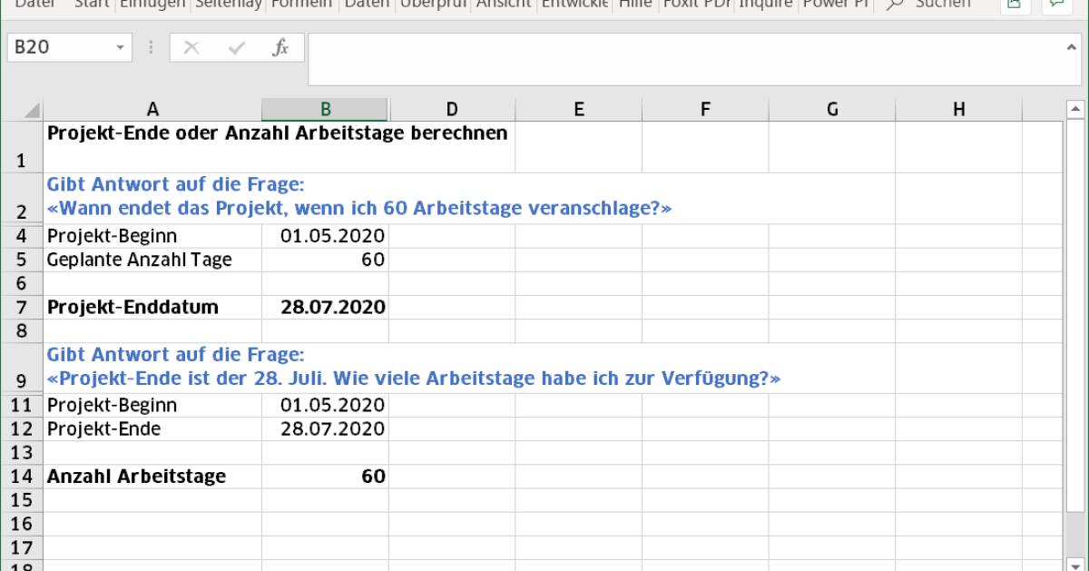This screenshot has width=1089, height=571.
Task: Click column header B to select it
Action: [x=325, y=108]
